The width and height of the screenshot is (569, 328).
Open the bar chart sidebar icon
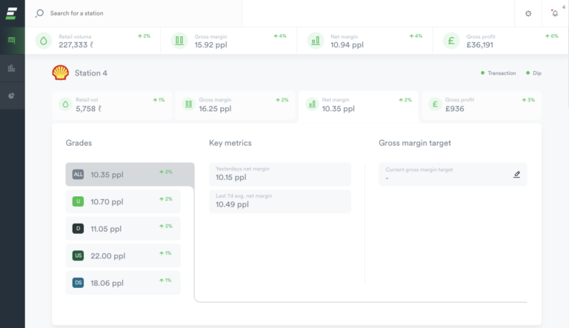point(11,68)
